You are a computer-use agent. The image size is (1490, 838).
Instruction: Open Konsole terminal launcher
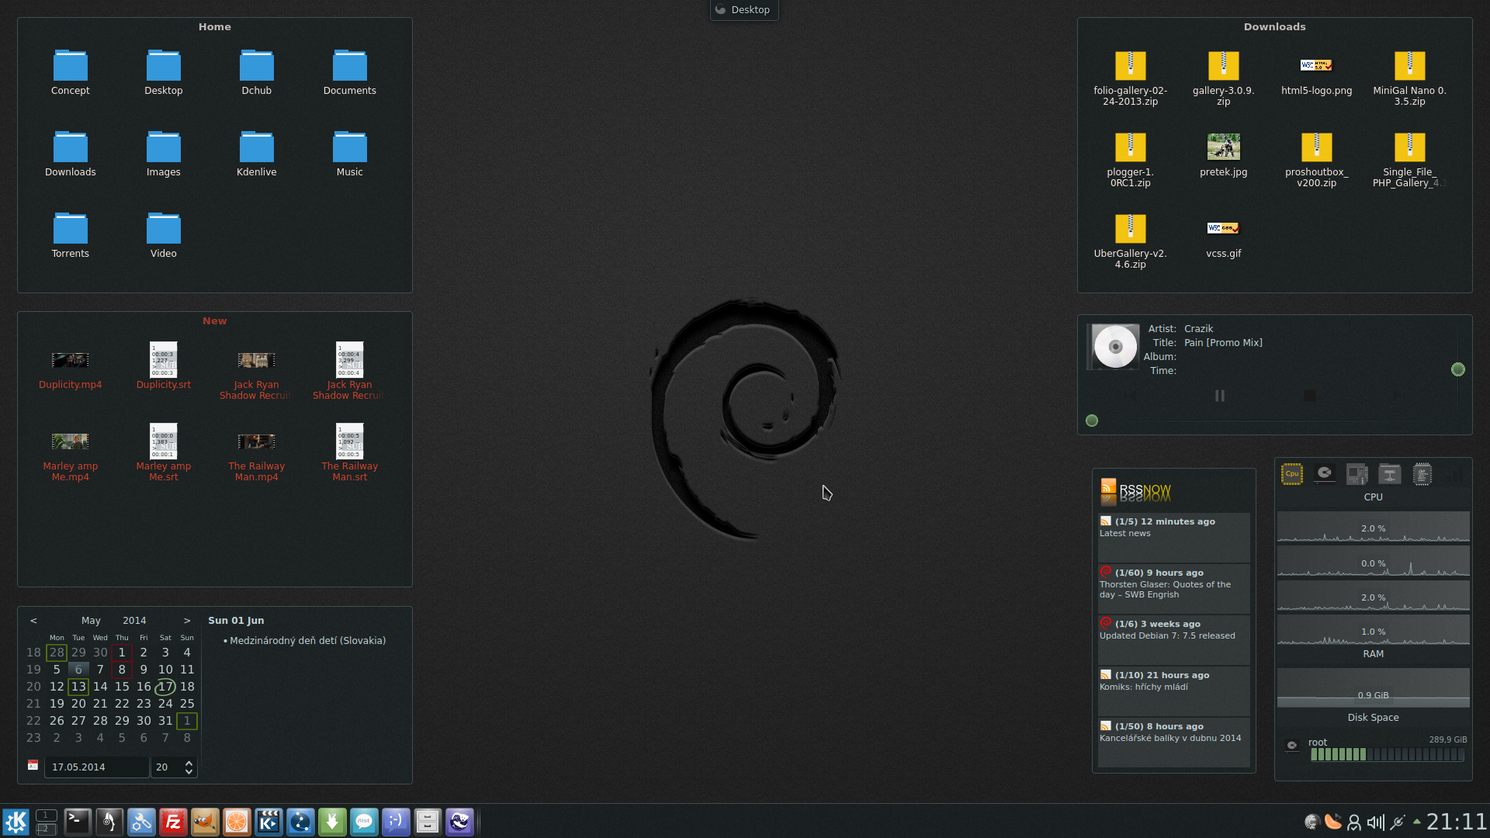tap(78, 822)
